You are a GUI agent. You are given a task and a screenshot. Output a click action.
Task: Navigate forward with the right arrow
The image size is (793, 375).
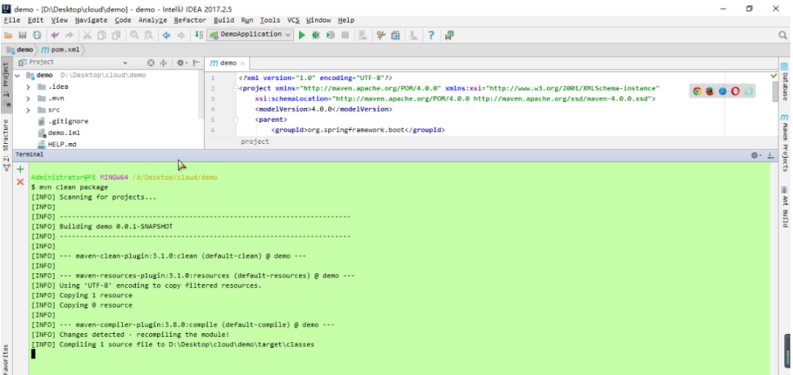click(181, 35)
